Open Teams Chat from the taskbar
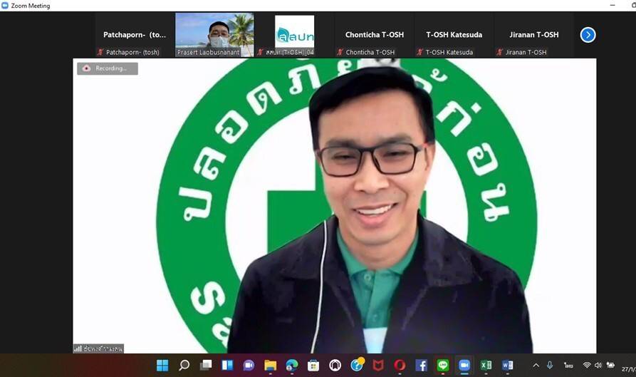 (x=249, y=365)
